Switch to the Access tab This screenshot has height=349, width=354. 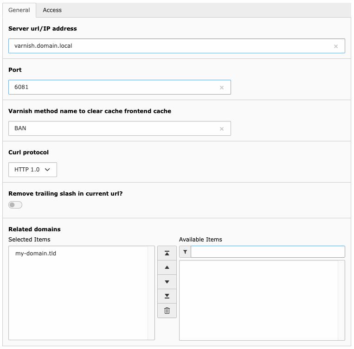tap(52, 10)
